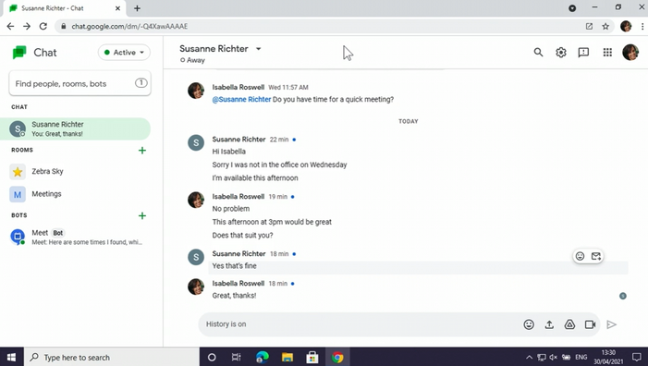Viewport: 648px width, 366px height.
Task: Open the Google apps grid
Action: point(607,52)
